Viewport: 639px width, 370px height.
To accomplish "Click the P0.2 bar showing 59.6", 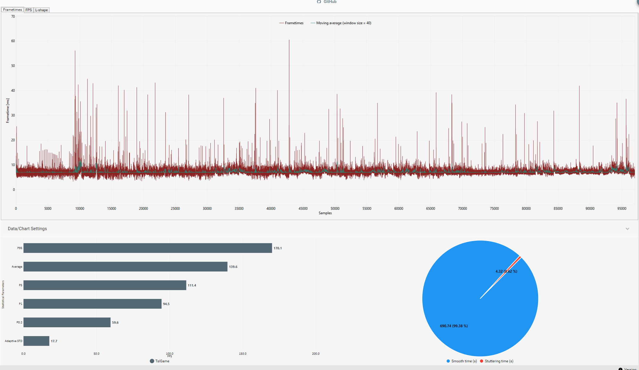I will point(67,322).
